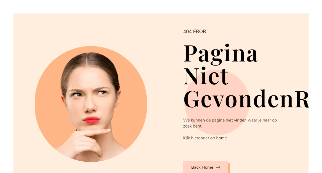Screen dimensions: 322x173
Task: Click the "Klik hieronder op home" text
Action: [205, 138]
